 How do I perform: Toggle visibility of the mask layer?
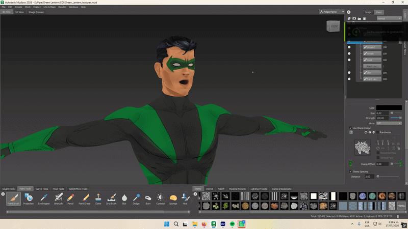(x=349, y=60)
